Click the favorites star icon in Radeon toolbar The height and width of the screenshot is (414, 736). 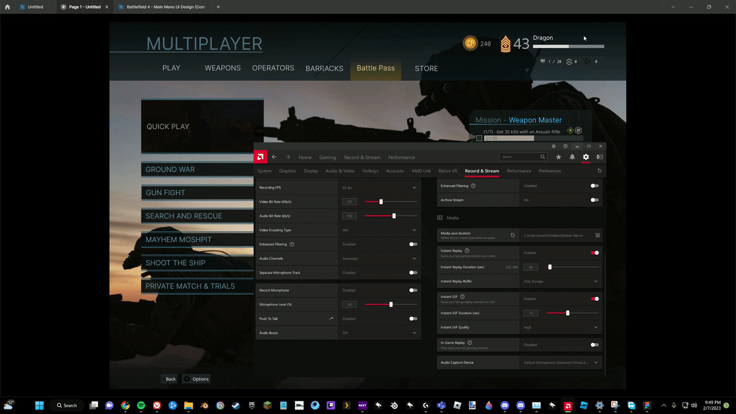point(558,156)
